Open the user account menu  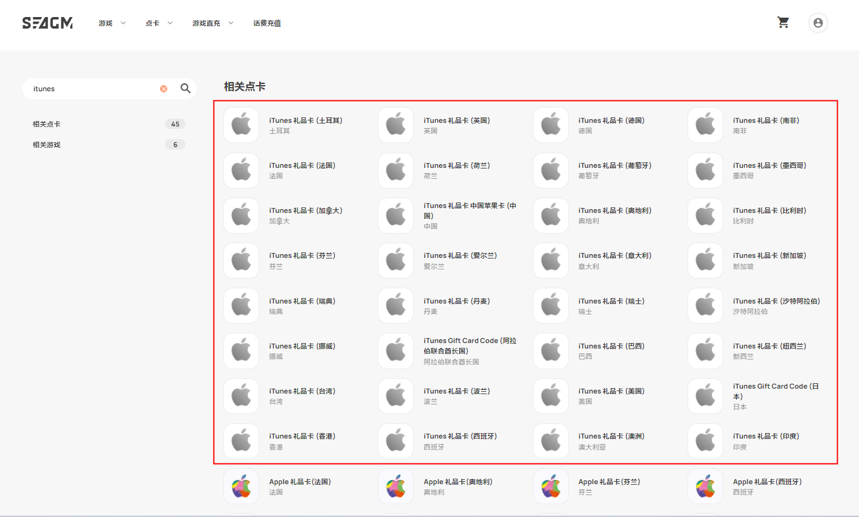818,23
